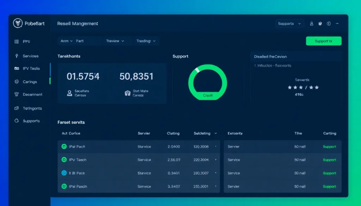The height and width of the screenshot is (206, 361).
Task: Select the green status circle for IPV Tesch
Action: [64, 160]
